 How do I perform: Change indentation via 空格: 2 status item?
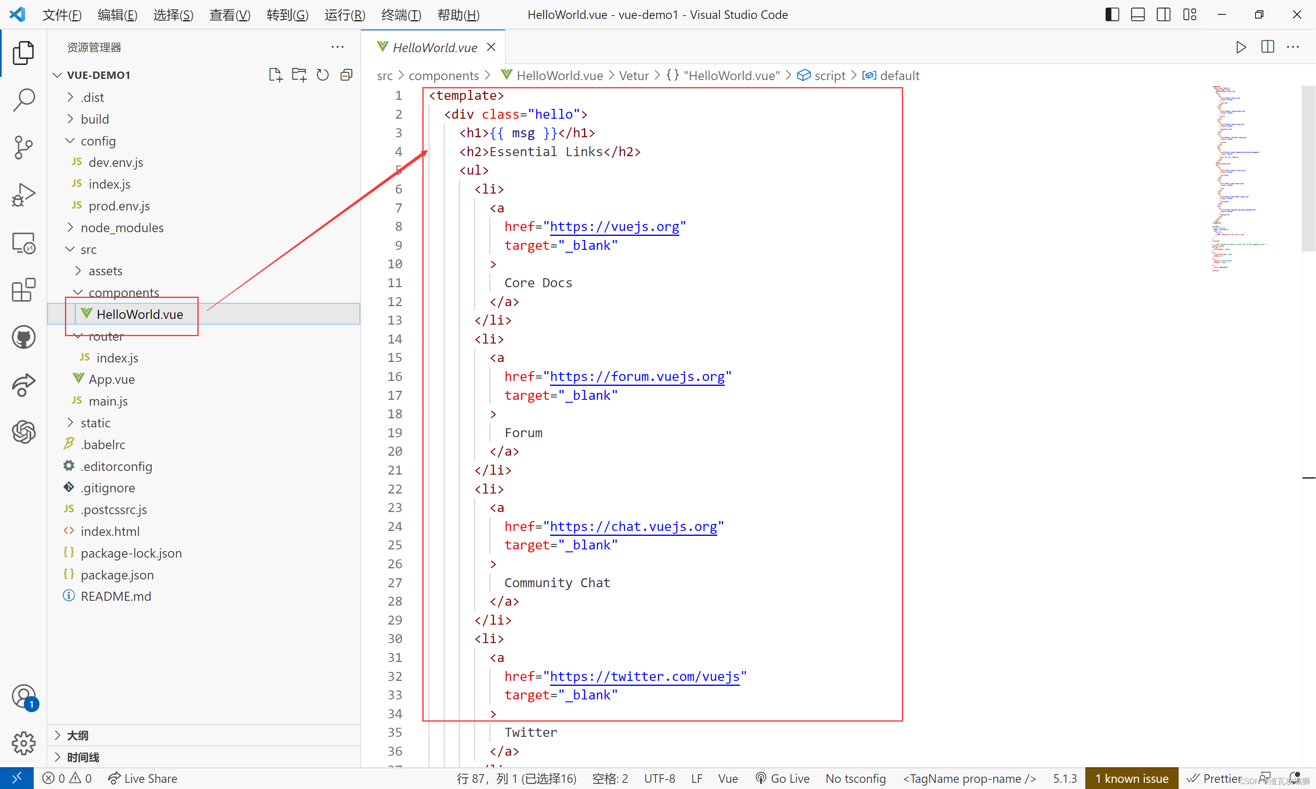click(x=610, y=779)
